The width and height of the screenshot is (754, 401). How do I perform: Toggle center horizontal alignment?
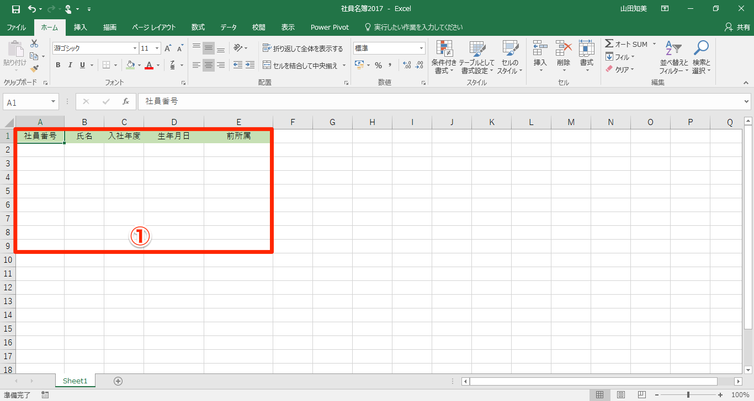coord(209,65)
